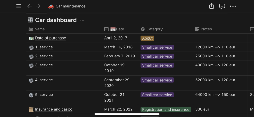This screenshot has width=254, height=117.
Task: Open the Notes column header menu
Action: (x=206, y=29)
